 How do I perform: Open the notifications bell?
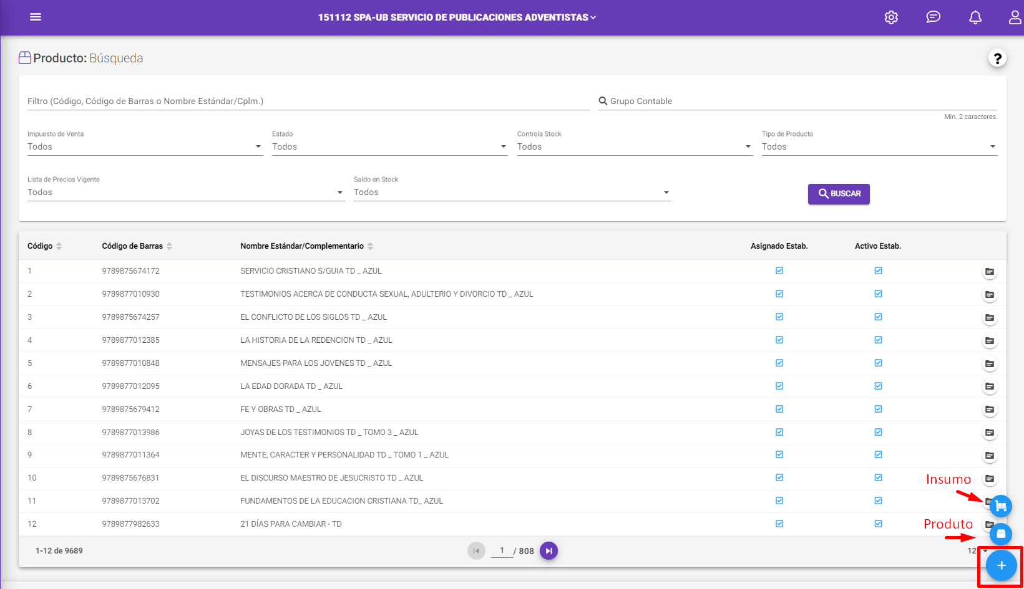(975, 17)
